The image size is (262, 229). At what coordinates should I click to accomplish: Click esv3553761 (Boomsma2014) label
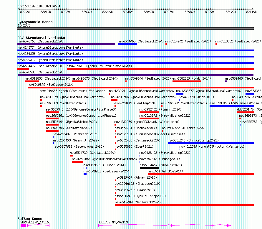click(136, 128)
